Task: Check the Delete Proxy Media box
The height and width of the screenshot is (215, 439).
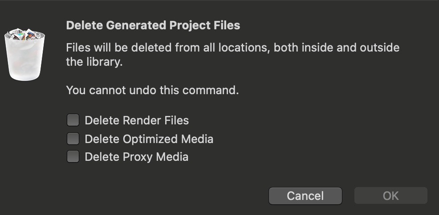Action: pyautogui.click(x=73, y=156)
